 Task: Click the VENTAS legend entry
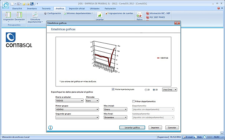point(162,58)
